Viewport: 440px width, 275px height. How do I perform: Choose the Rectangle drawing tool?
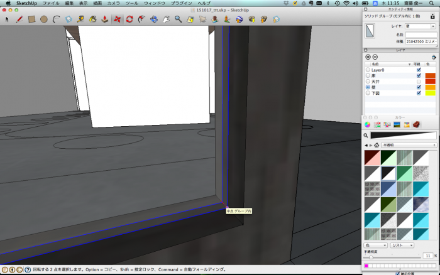pyautogui.click(x=31, y=19)
